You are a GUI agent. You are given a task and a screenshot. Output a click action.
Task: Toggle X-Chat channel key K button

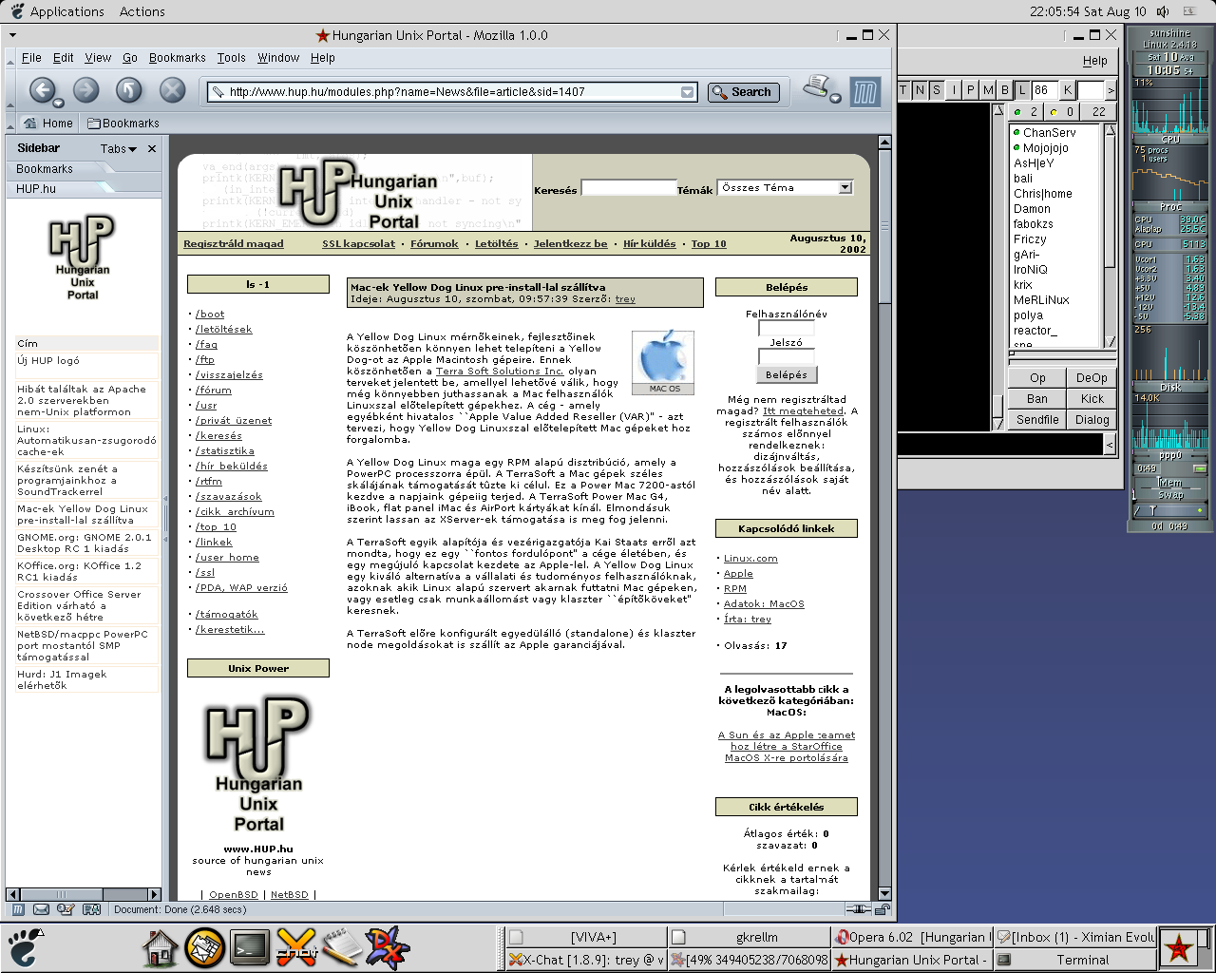coord(1068,90)
